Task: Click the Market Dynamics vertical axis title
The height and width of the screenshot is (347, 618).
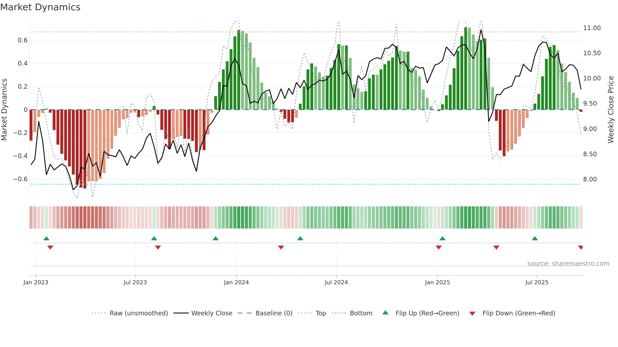Action: click(4, 109)
